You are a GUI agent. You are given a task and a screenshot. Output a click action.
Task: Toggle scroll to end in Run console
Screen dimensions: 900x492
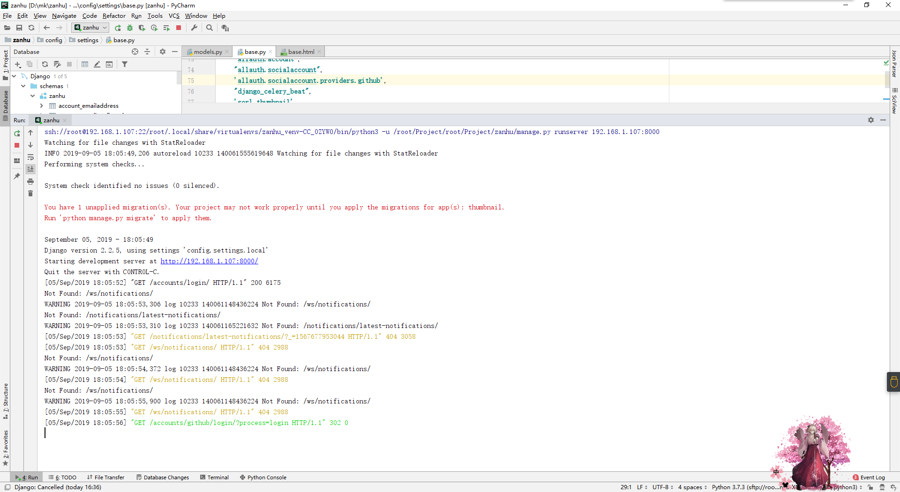pos(30,169)
